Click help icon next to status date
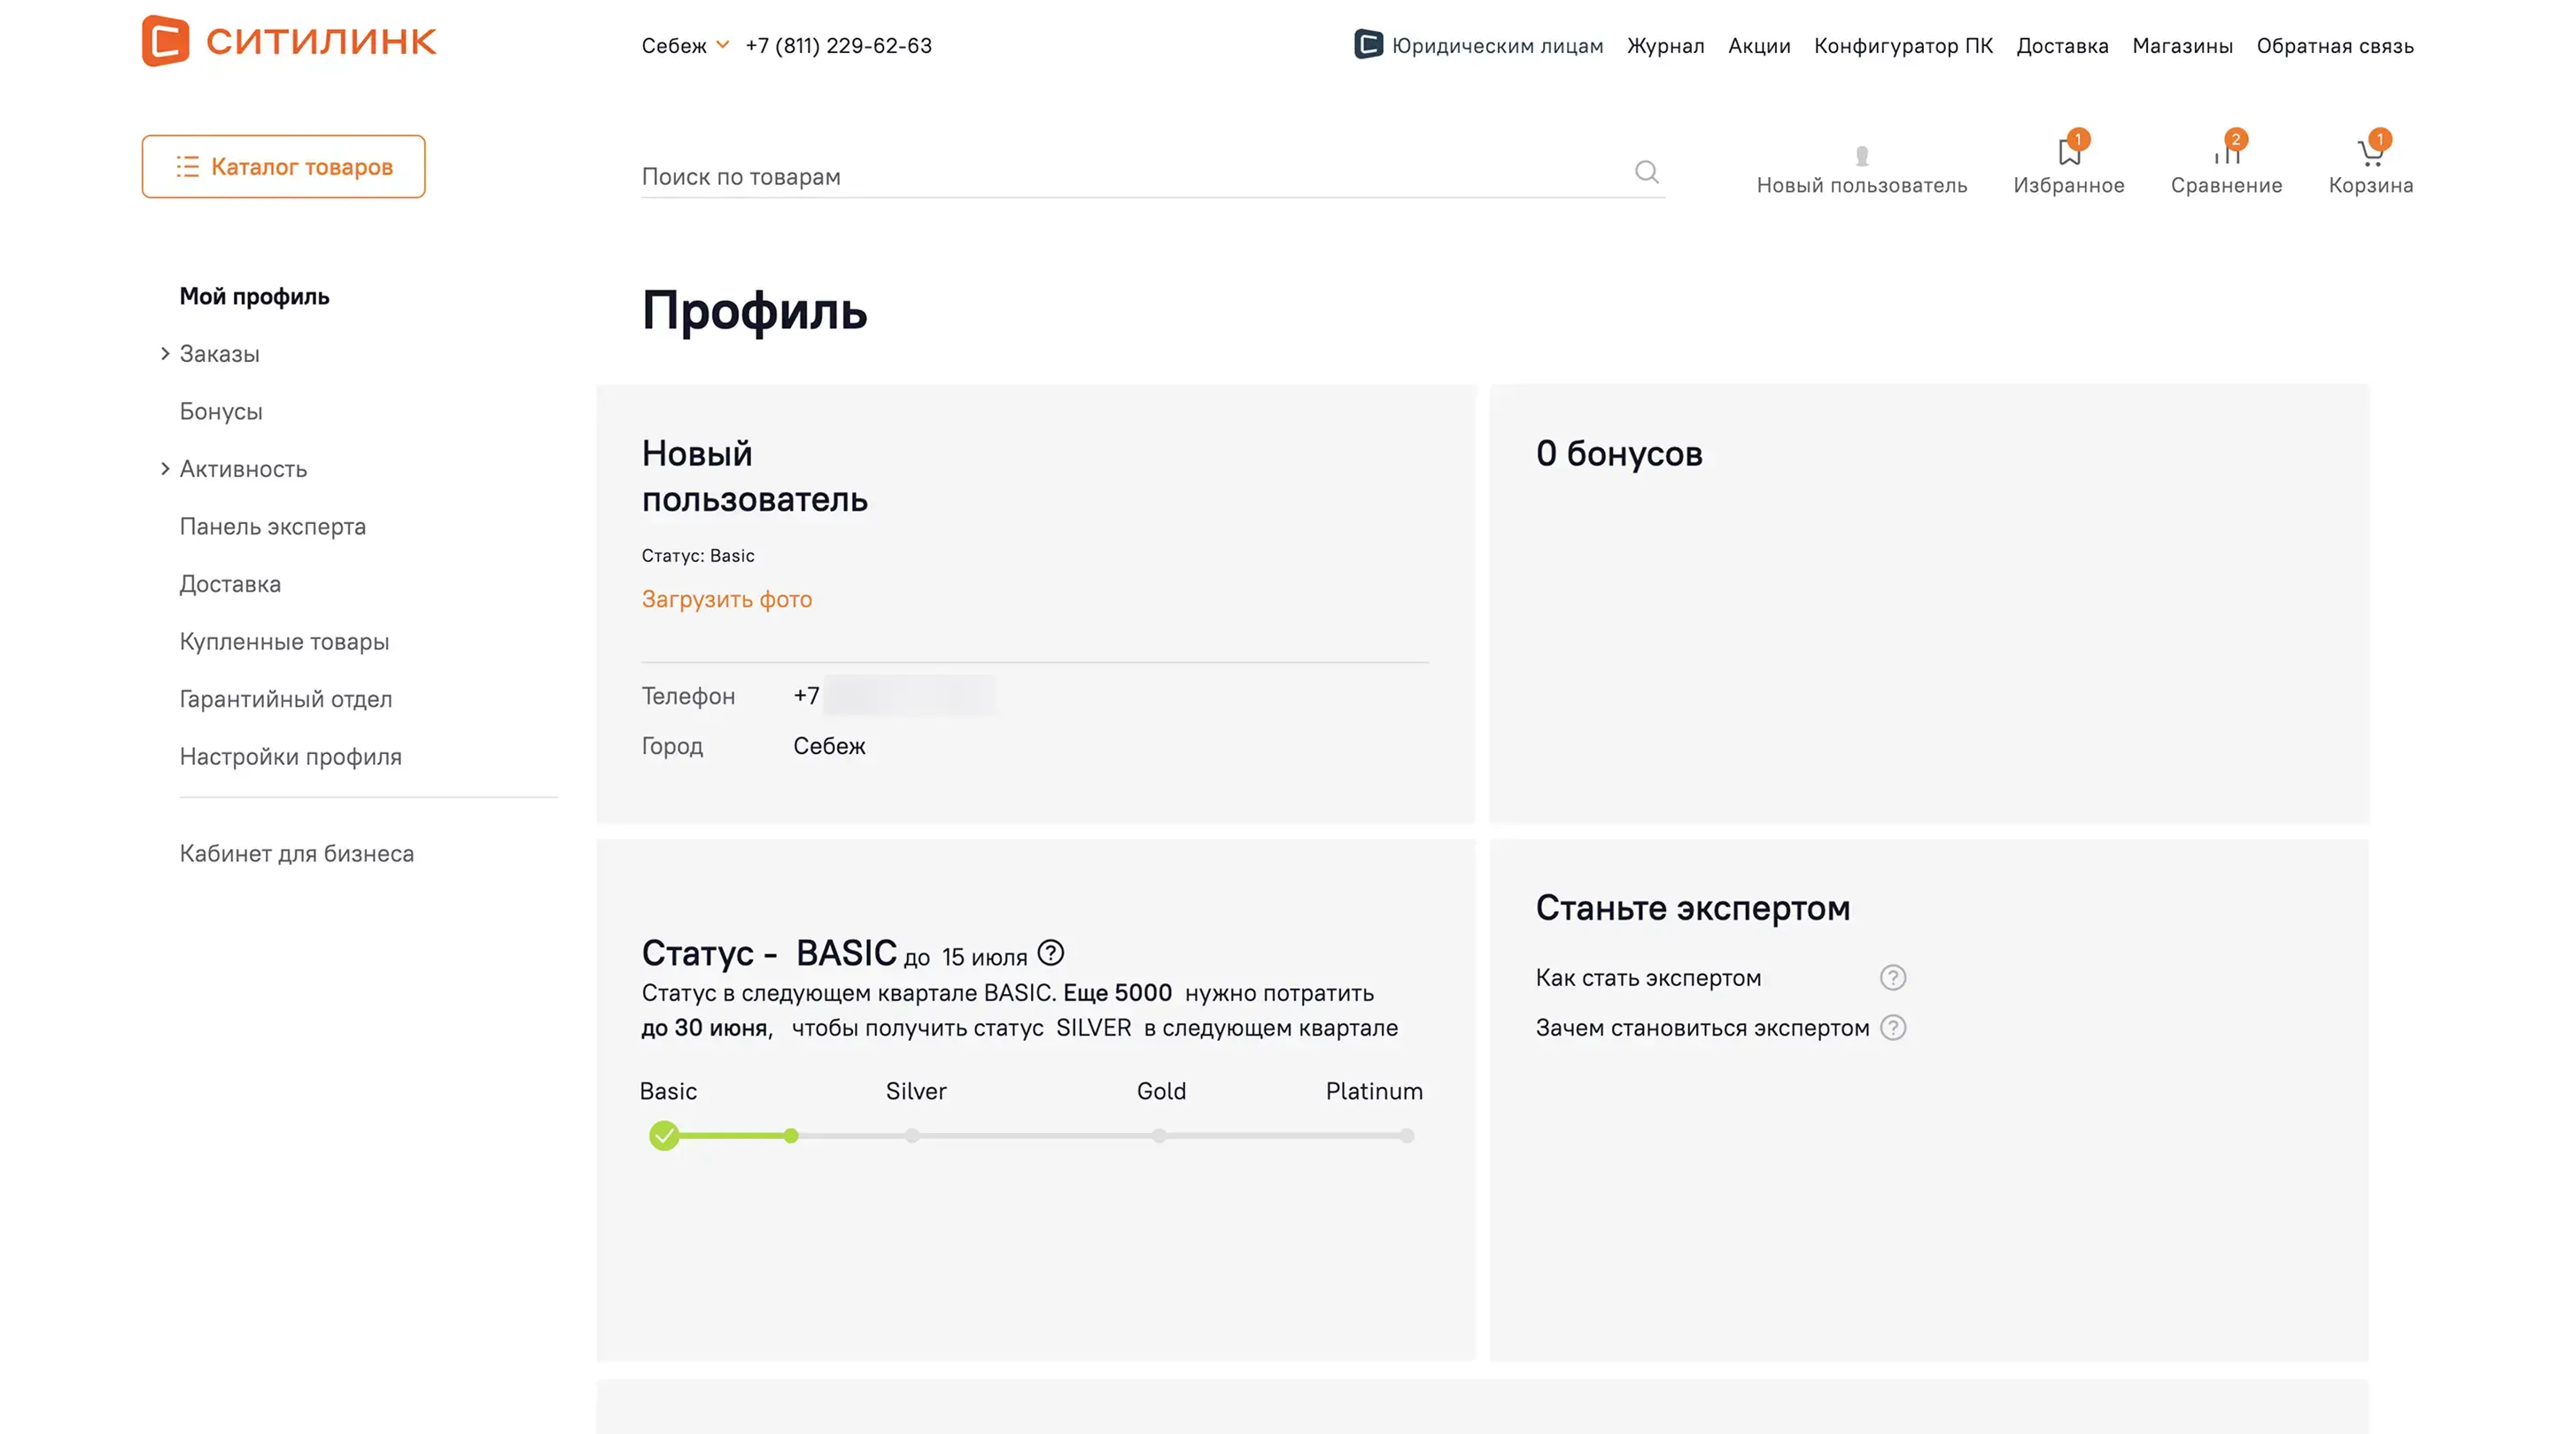This screenshot has height=1434, width=2551. point(1051,953)
